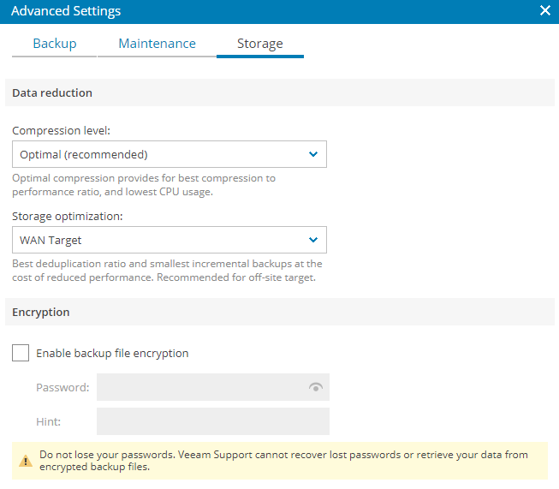Open the Optimal (recommended) combo box
Image resolution: width=559 pixels, height=489 pixels.
pyautogui.click(x=169, y=154)
